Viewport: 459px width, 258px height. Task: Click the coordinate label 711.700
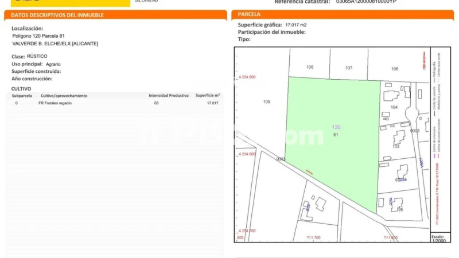pyautogui.click(x=313, y=237)
